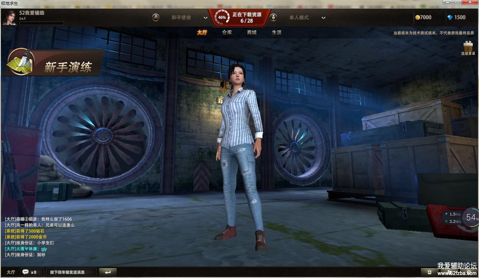Focus the 按下回车键发送消息 chat input field
479x278 pixels.
coord(71,272)
